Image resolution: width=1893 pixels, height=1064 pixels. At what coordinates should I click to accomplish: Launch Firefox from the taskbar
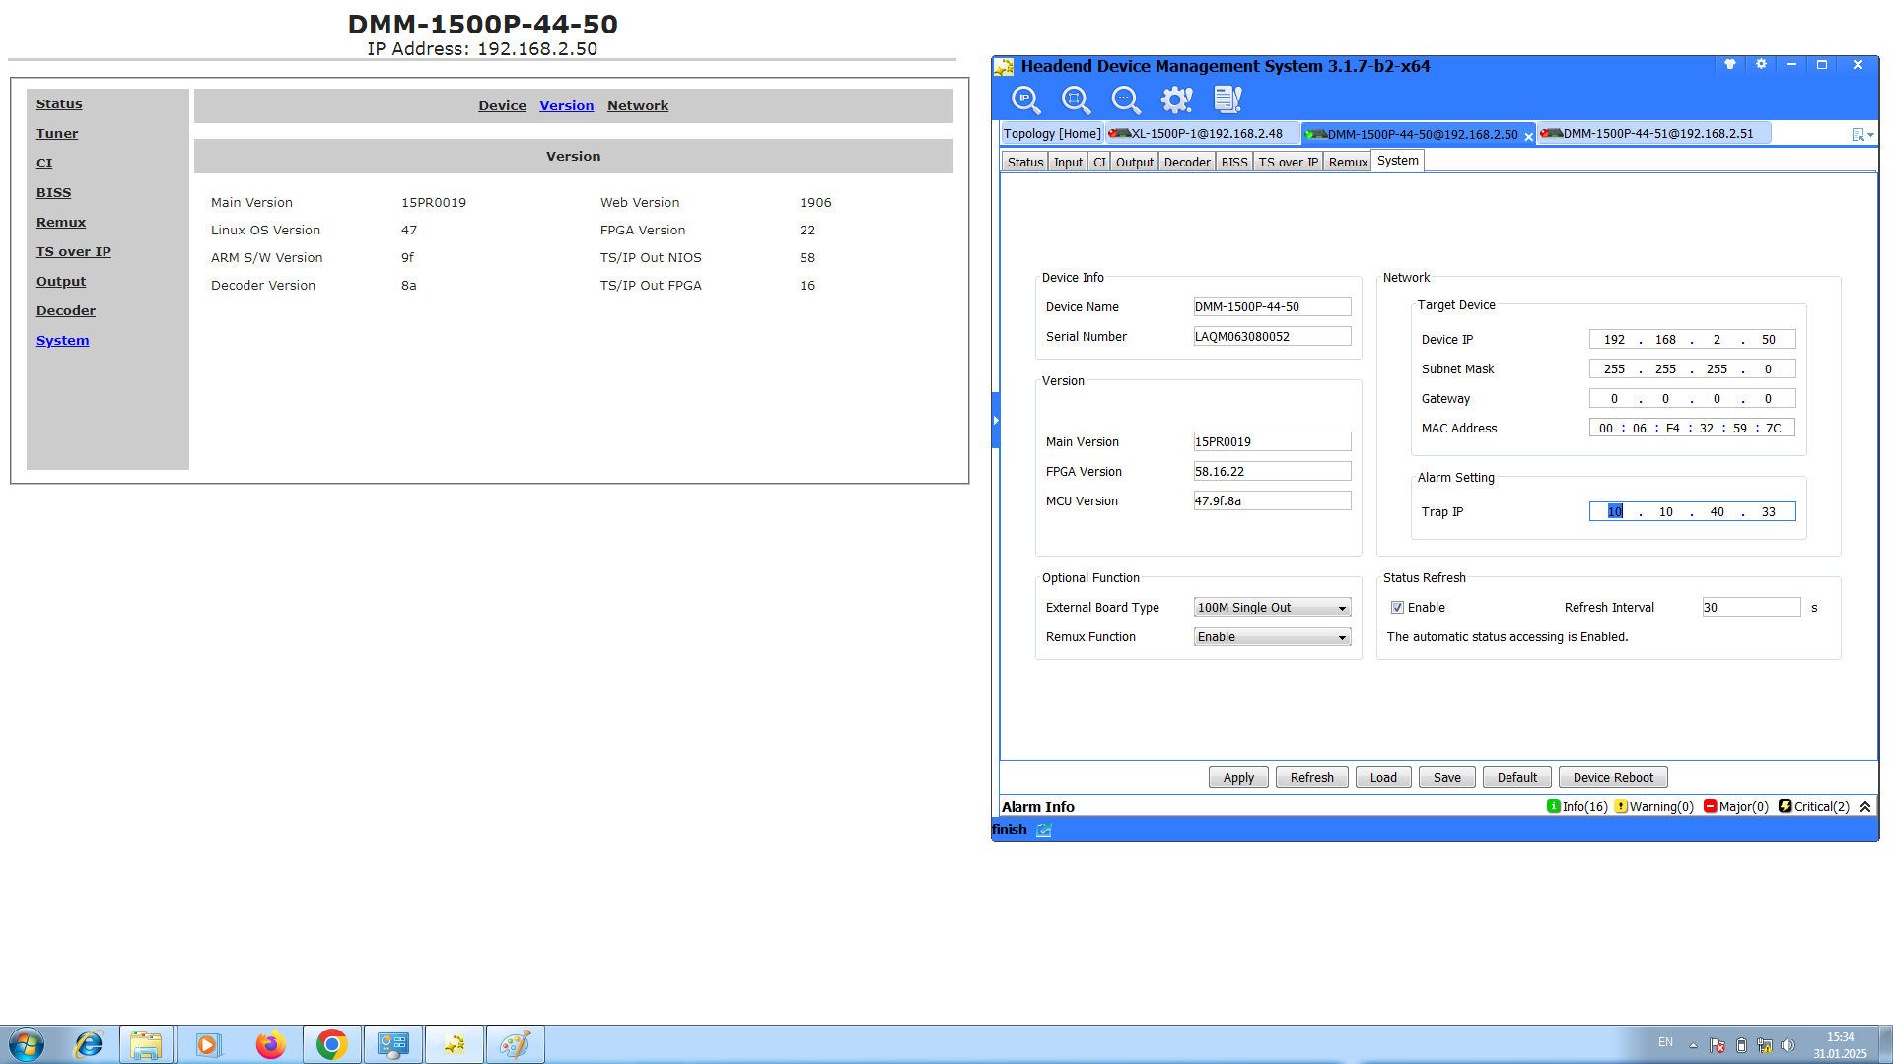click(270, 1044)
